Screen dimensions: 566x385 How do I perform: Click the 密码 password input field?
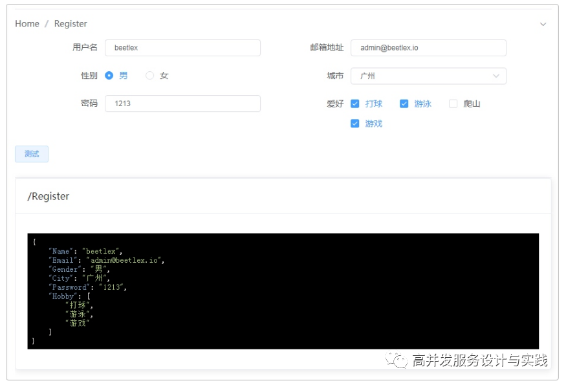click(x=184, y=103)
